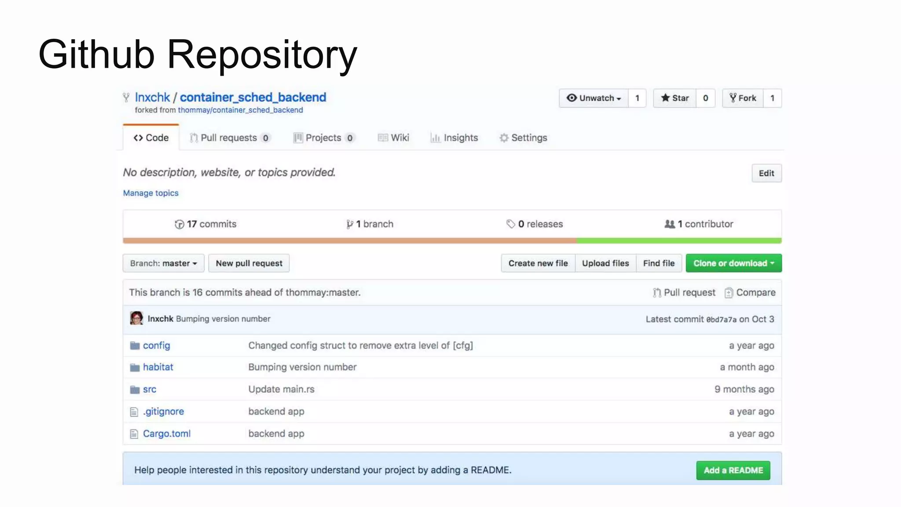The width and height of the screenshot is (901, 507).
Task: Open 17 commits link
Action: point(205,224)
